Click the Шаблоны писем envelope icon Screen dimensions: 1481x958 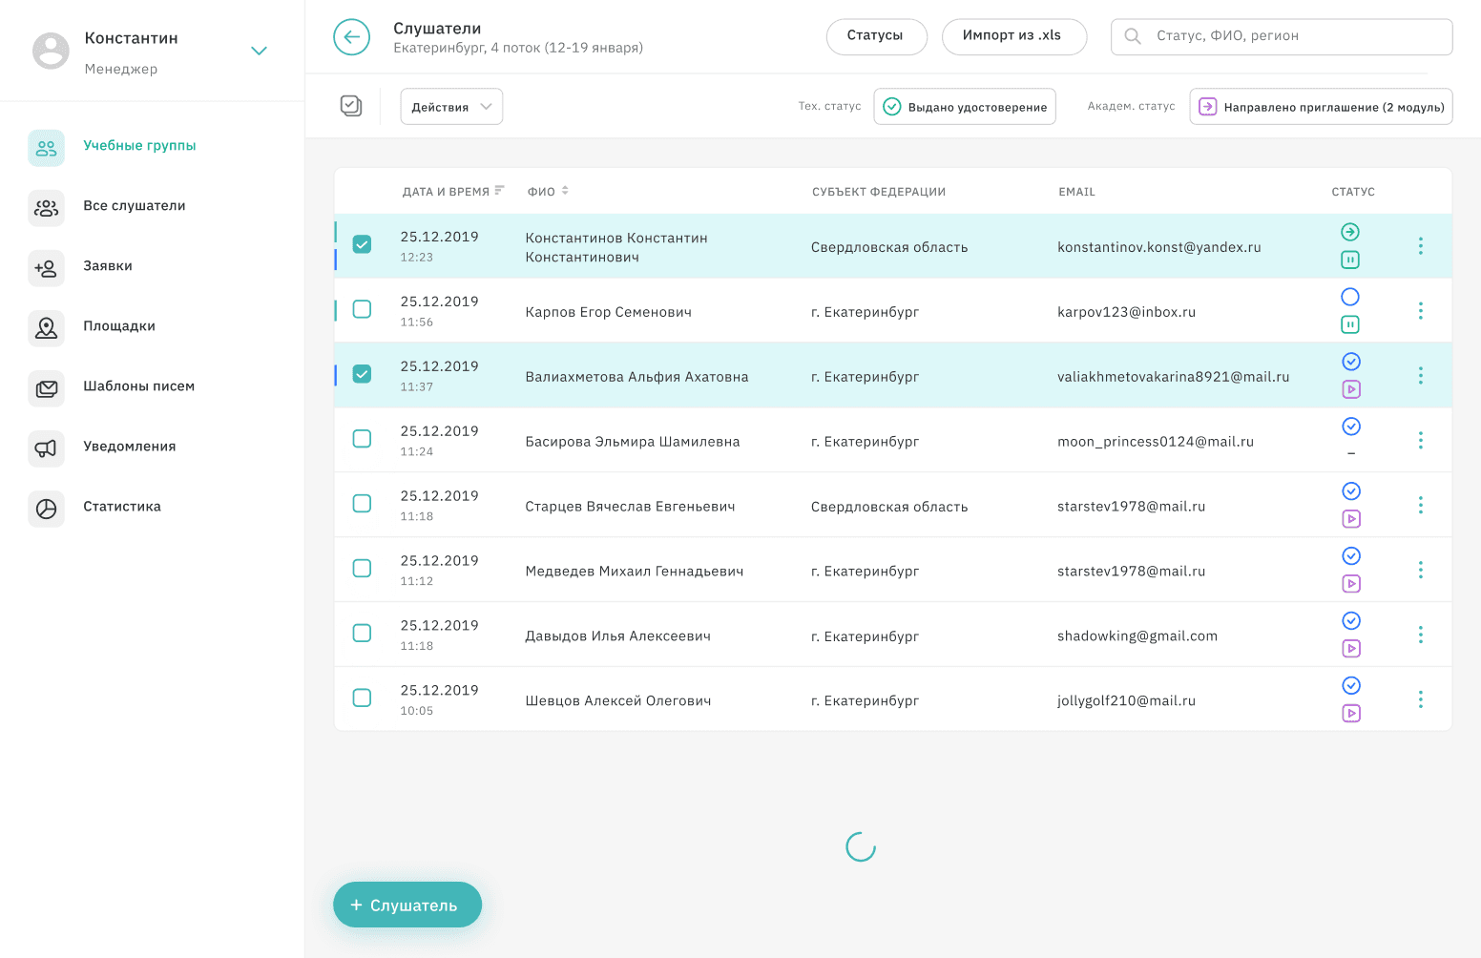pos(46,387)
